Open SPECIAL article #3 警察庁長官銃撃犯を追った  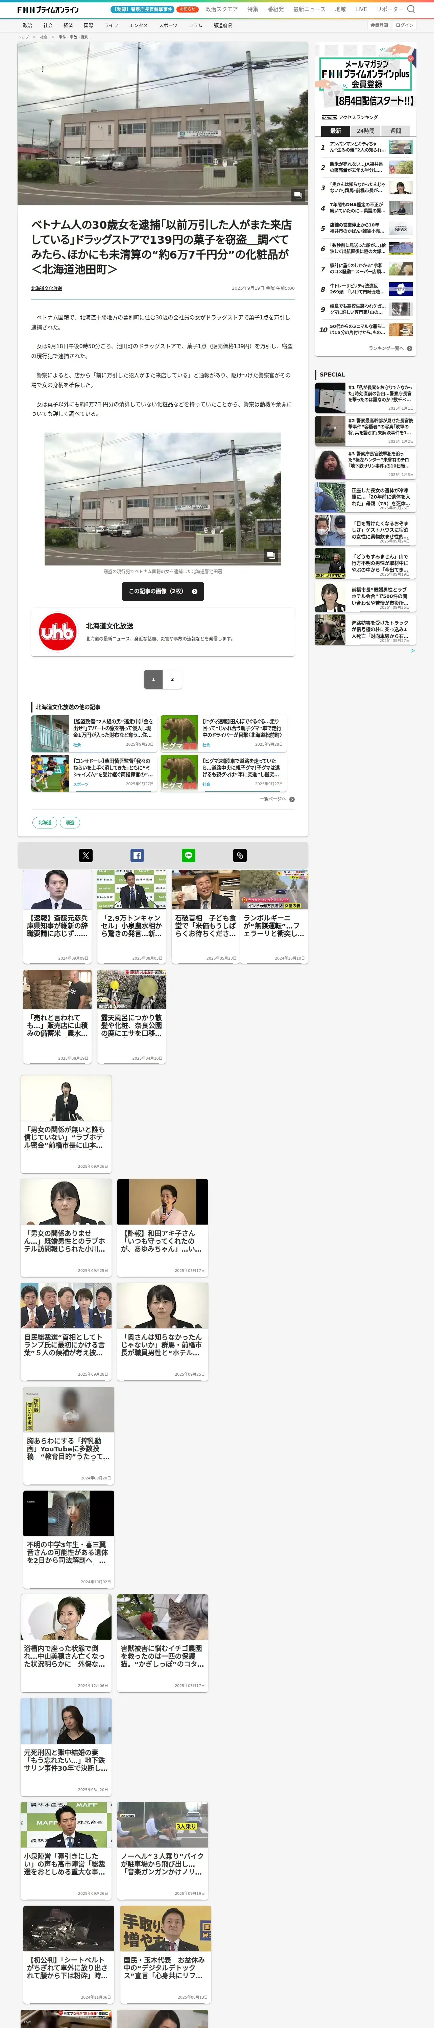pyautogui.click(x=365, y=464)
